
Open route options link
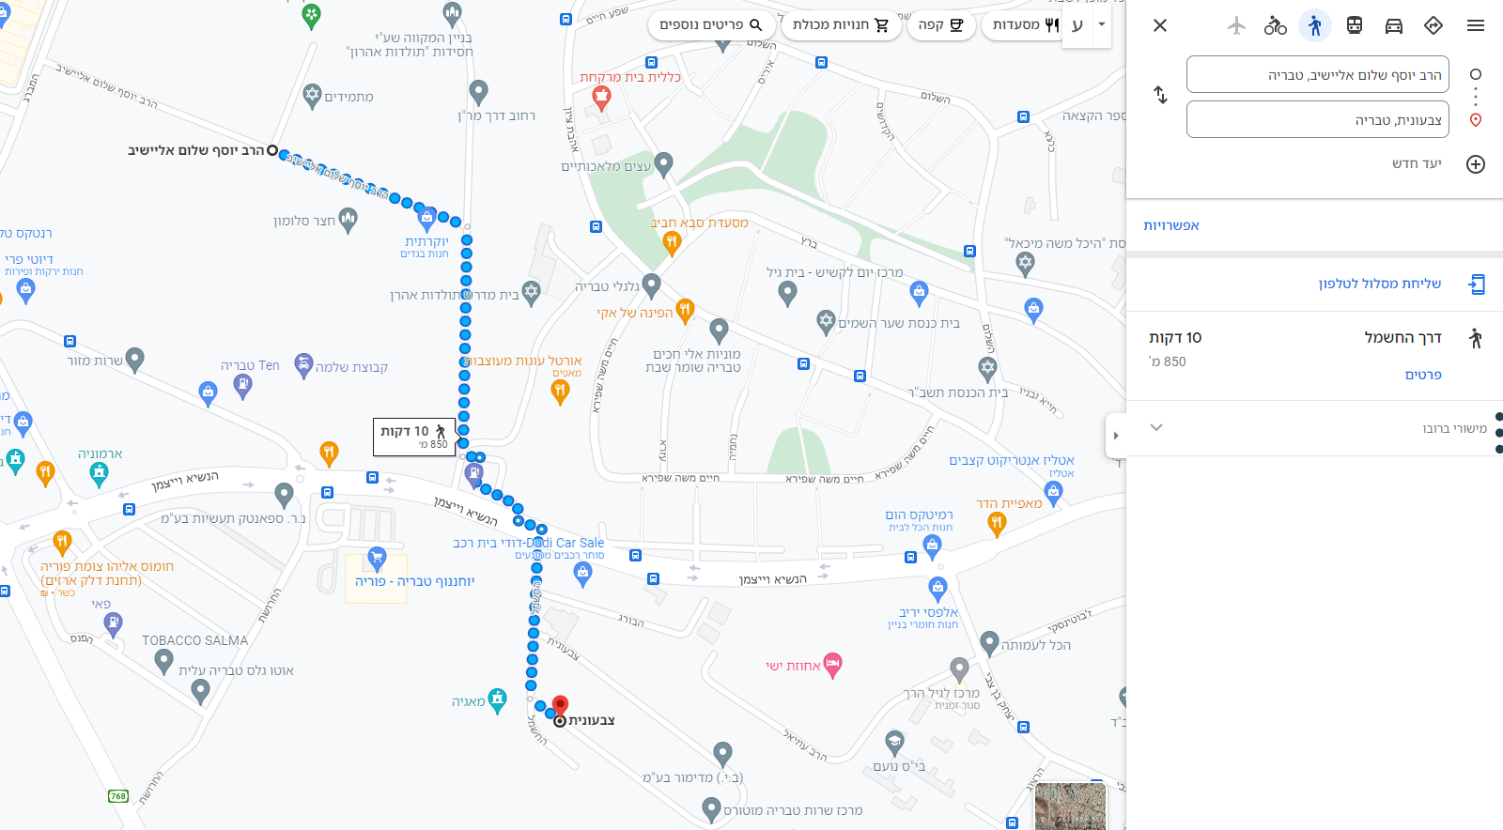1171,225
